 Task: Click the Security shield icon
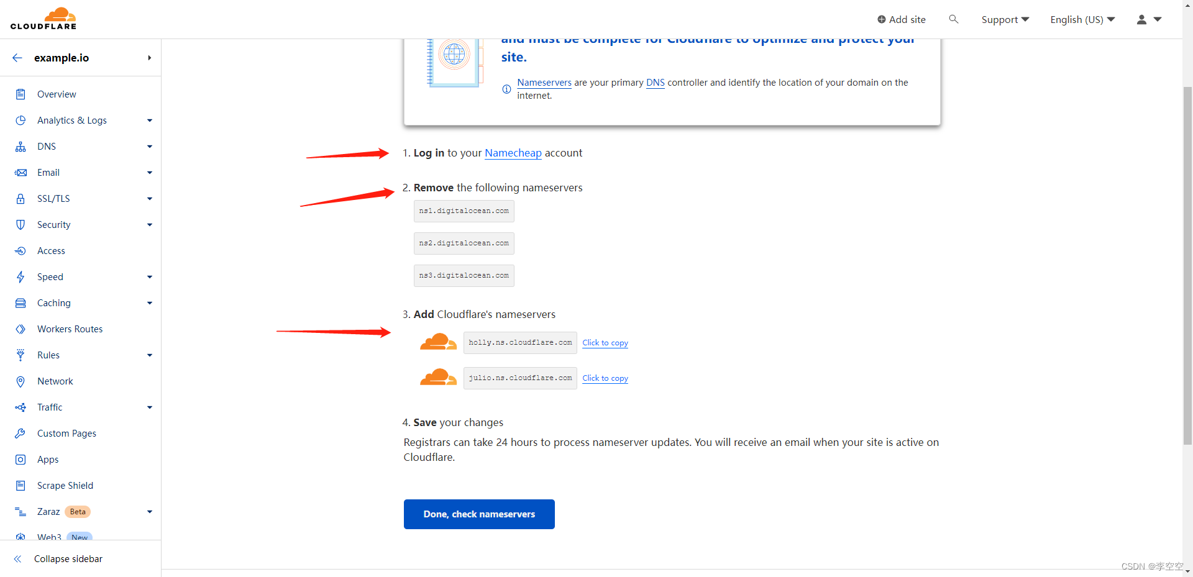click(x=21, y=225)
